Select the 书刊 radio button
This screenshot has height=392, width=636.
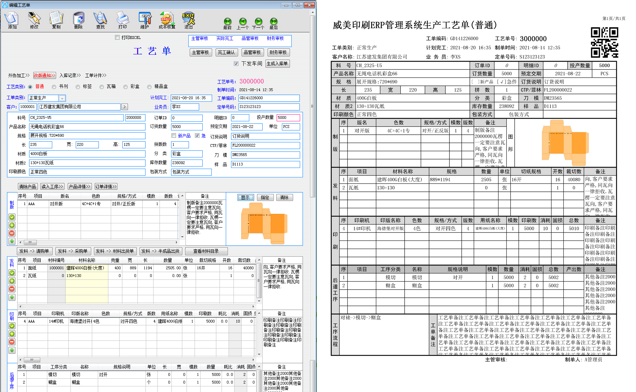point(54,87)
